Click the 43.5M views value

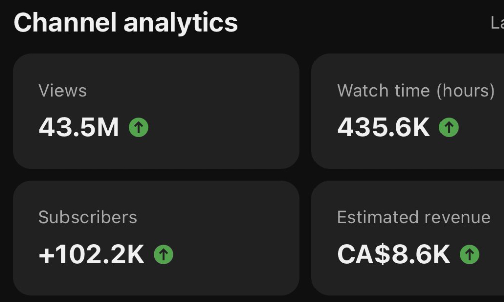79,128
